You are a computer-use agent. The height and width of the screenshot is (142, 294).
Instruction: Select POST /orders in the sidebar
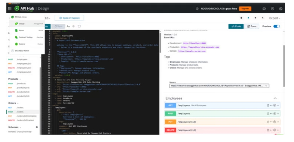(x=23, y=112)
